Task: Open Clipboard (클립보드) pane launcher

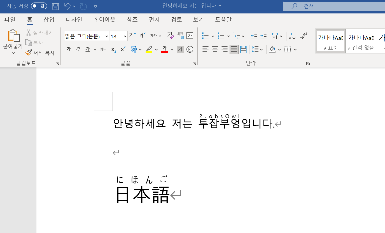Action: click(57, 64)
